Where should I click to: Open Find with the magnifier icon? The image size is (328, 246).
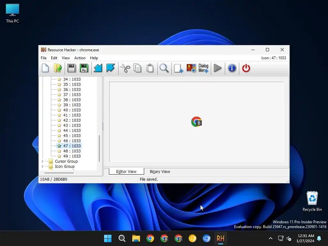[x=164, y=68]
